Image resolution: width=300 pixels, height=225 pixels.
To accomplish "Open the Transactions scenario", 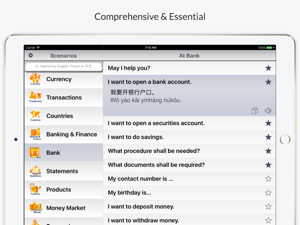I will 64,97.
